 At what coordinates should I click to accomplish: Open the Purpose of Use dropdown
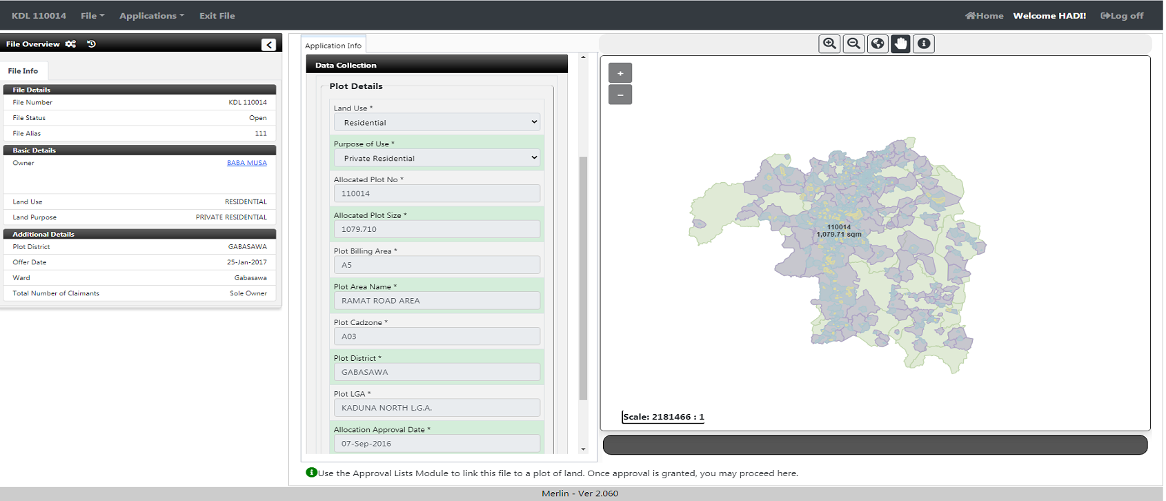437,158
